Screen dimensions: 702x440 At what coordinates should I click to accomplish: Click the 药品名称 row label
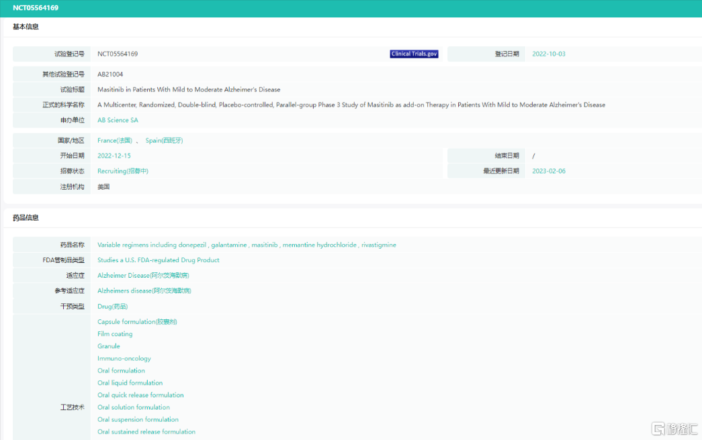coord(72,245)
